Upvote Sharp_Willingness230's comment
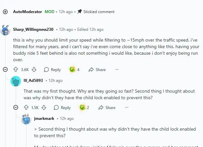 pos(16,69)
